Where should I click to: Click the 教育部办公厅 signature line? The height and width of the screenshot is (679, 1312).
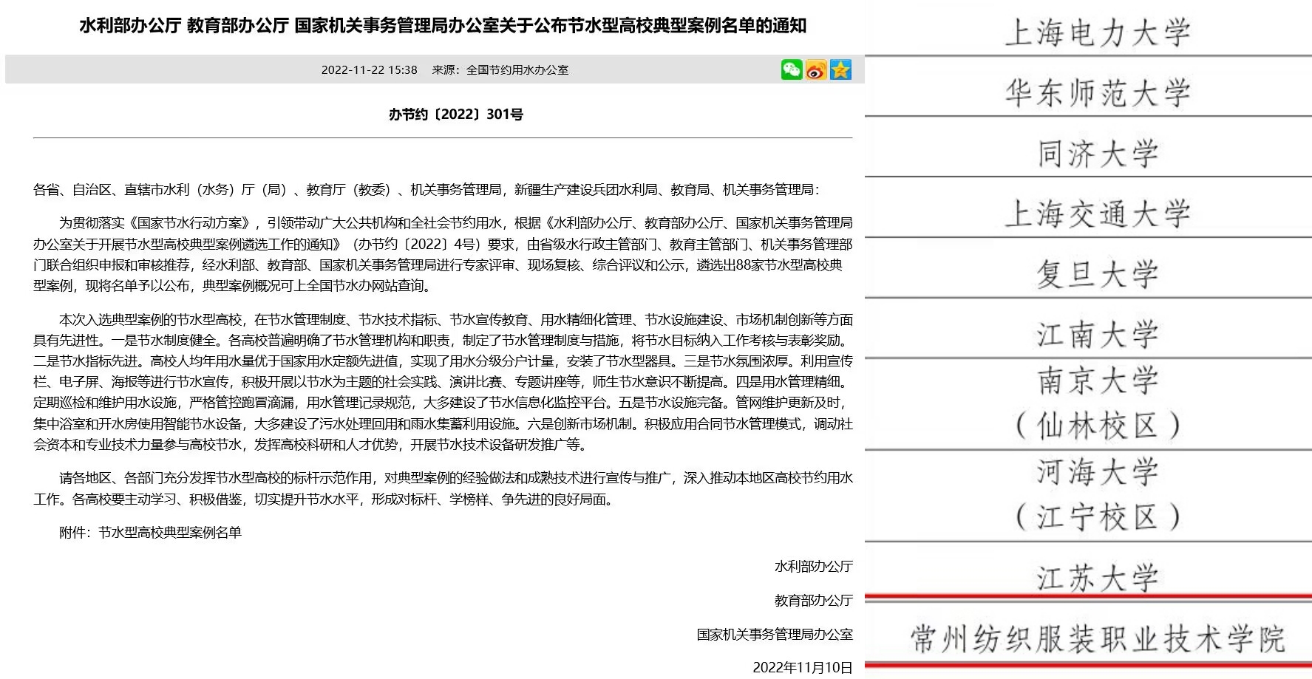(x=813, y=601)
